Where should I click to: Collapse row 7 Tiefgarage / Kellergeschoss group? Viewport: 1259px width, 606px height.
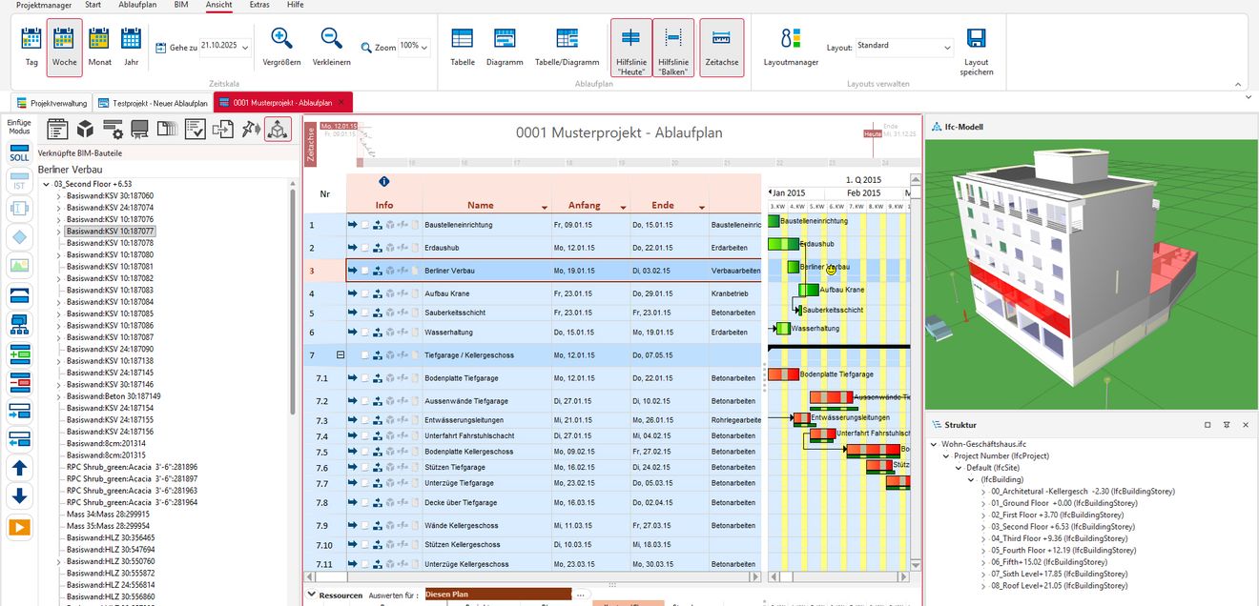click(340, 355)
